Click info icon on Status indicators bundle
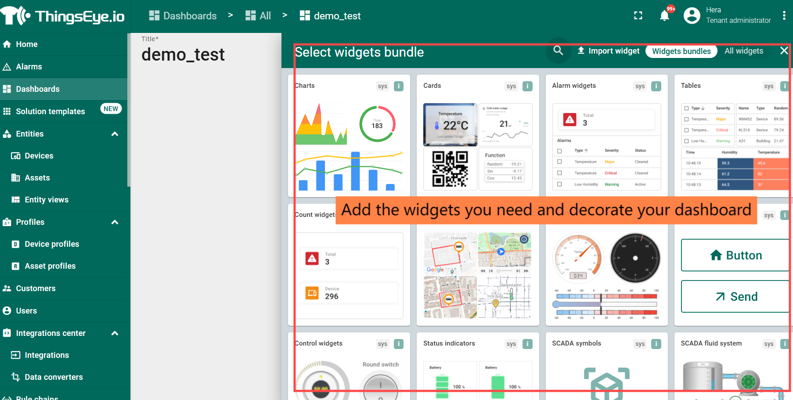 click(x=527, y=344)
